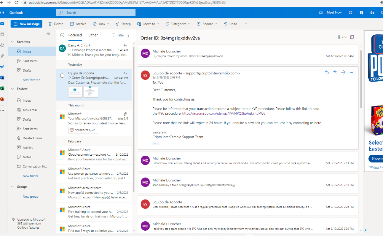Screen dimensions: 383x236
Task: Switch to the Other tab
Action: click(93, 35)
